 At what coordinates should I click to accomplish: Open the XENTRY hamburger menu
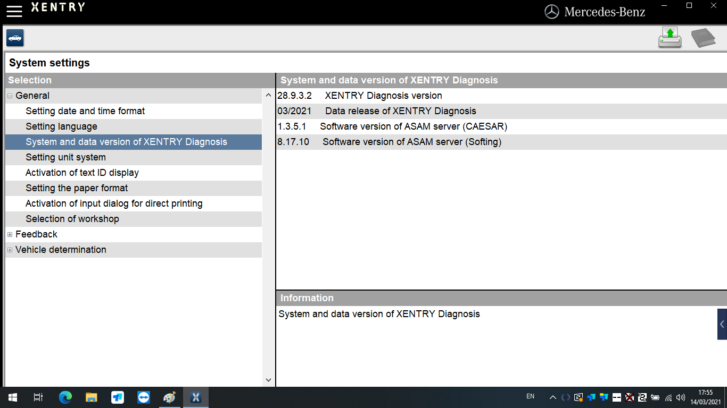(x=14, y=11)
